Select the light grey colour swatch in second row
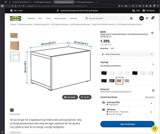The height and width of the screenshot is (134, 160). (x=127, y=81)
